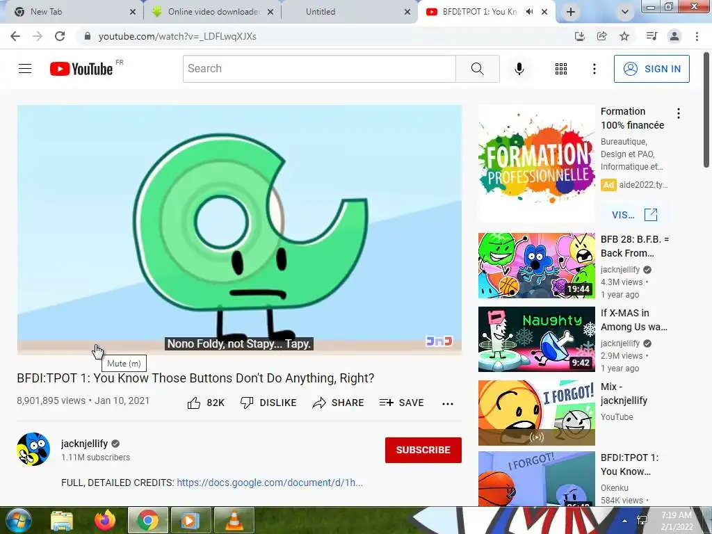Subscribe to jacknjellify channel
This screenshot has width=712, height=534.
pyautogui.click(x=423, y=450)
